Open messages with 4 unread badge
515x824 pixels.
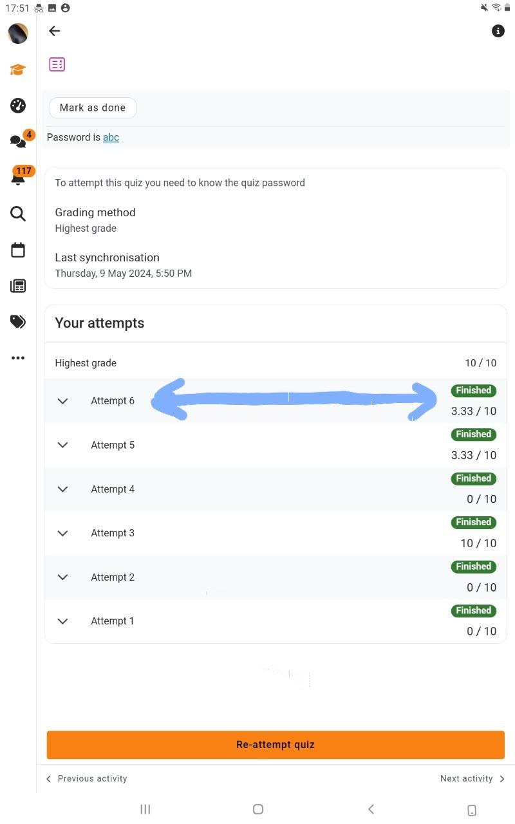pos(19,140)
